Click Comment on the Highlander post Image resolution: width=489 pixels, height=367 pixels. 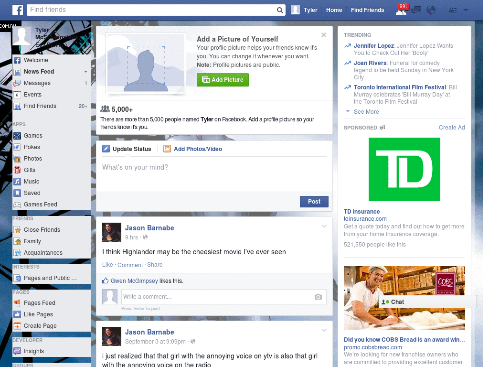[x=130, y=265]
